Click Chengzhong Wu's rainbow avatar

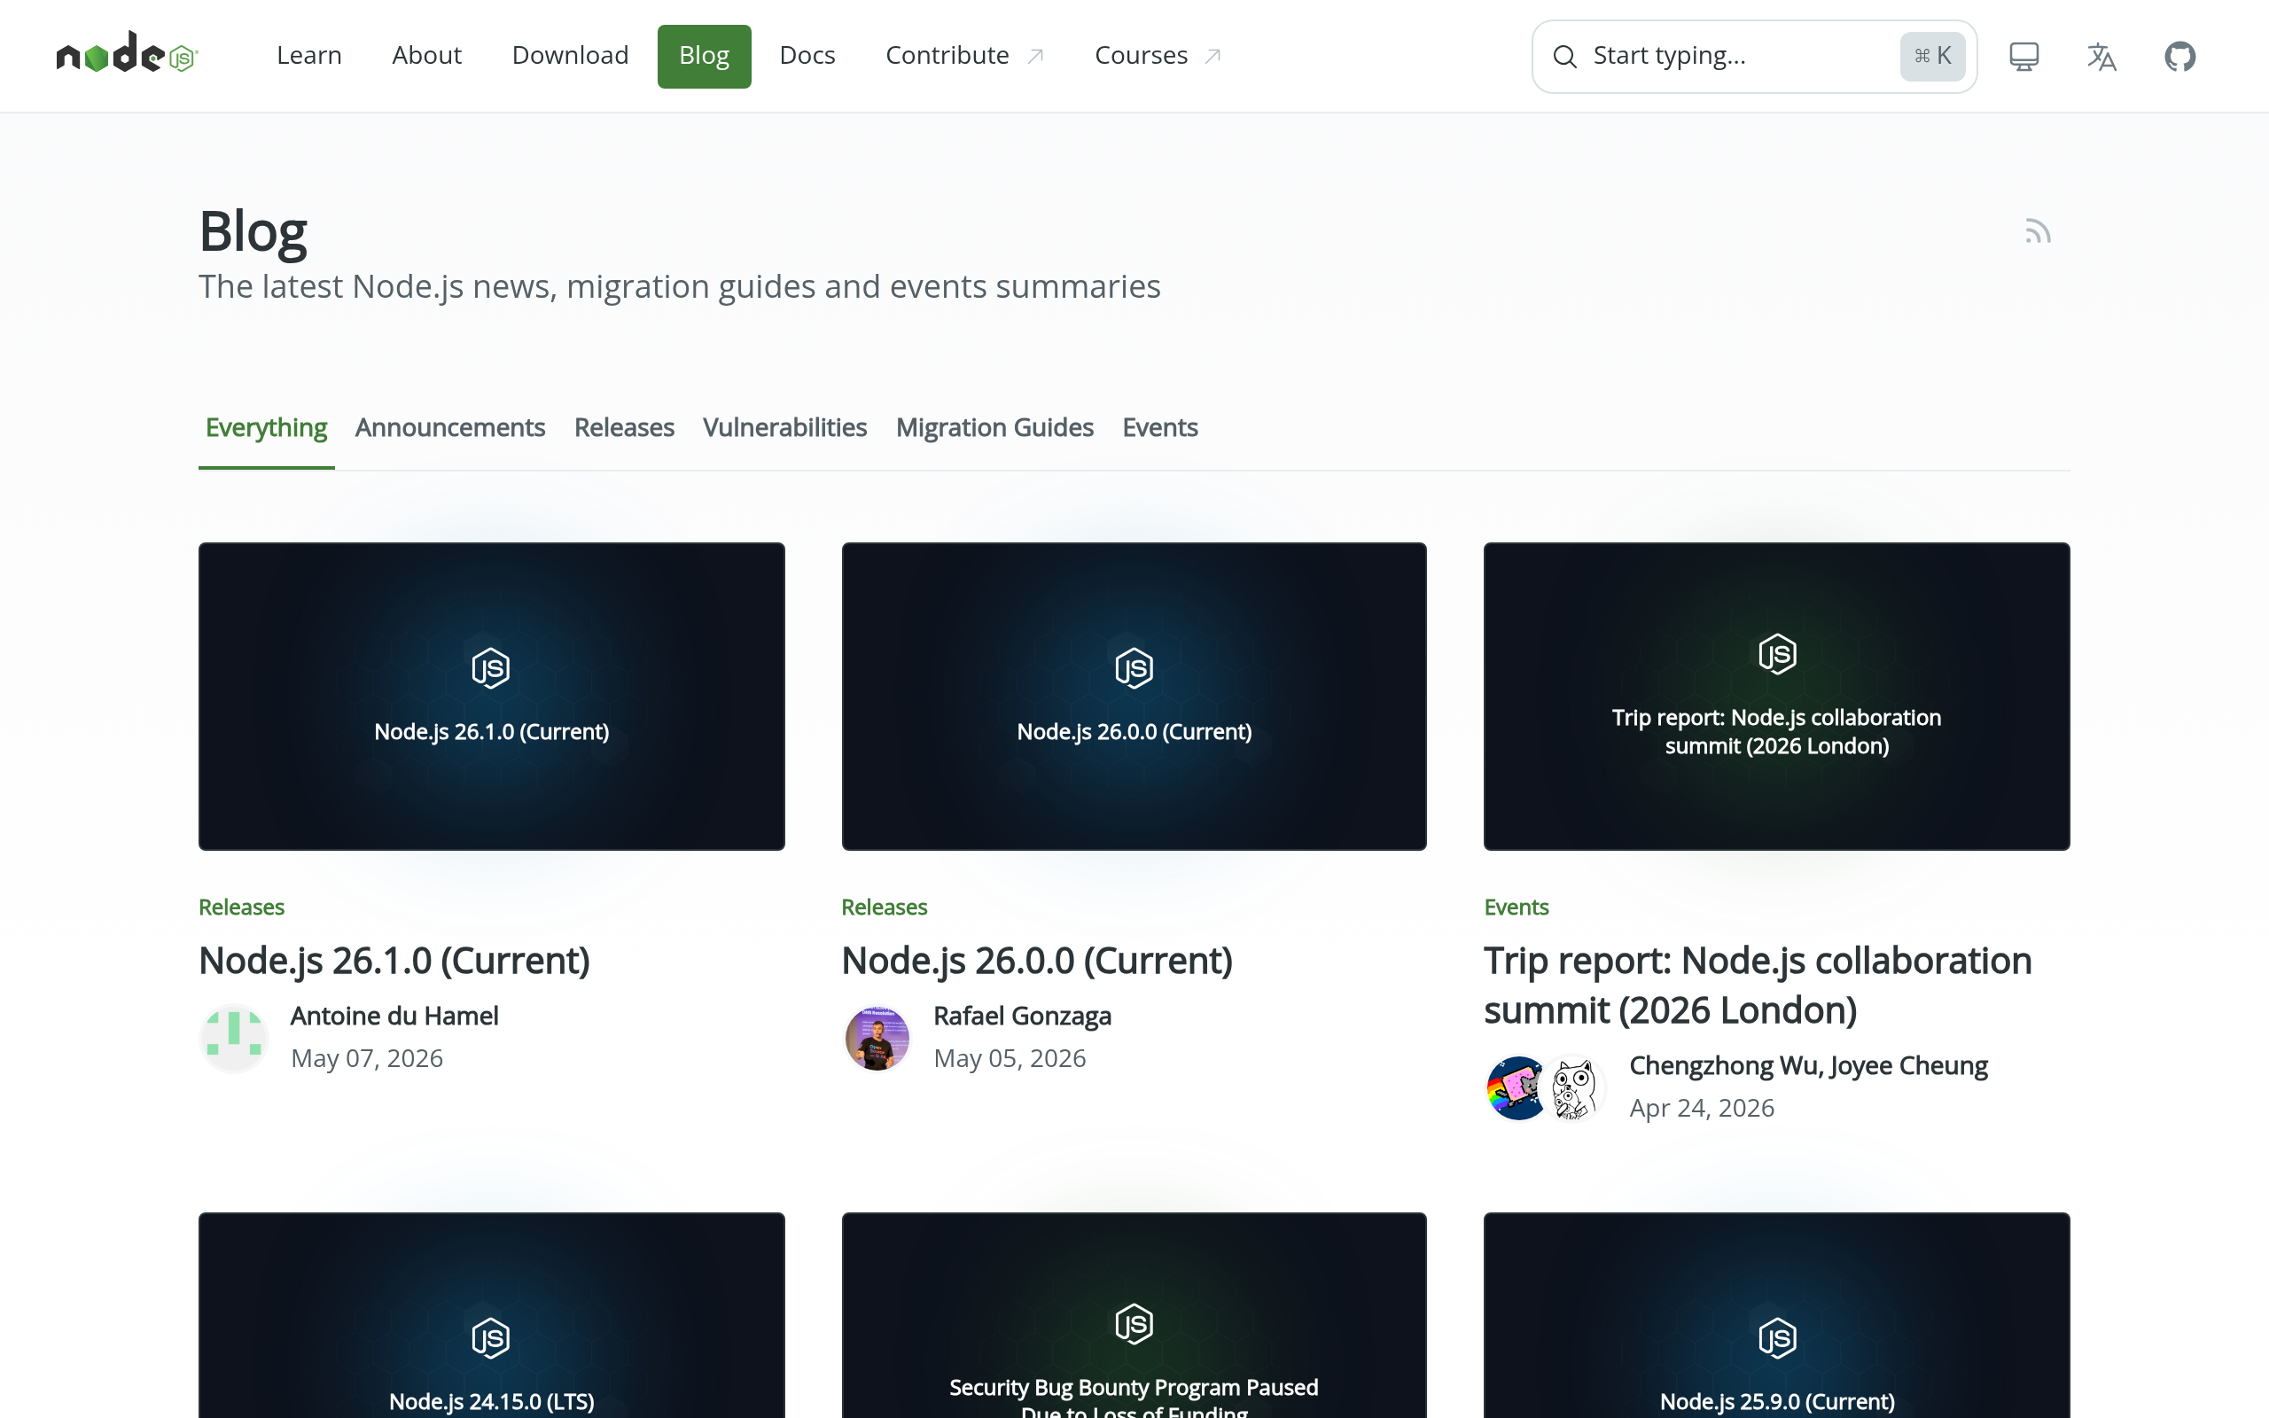tap(1517, 1088)
